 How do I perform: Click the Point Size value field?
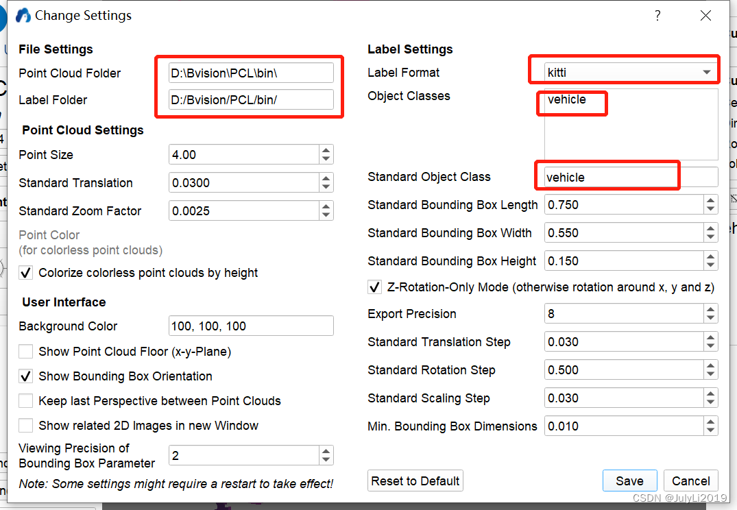(244, 155)
